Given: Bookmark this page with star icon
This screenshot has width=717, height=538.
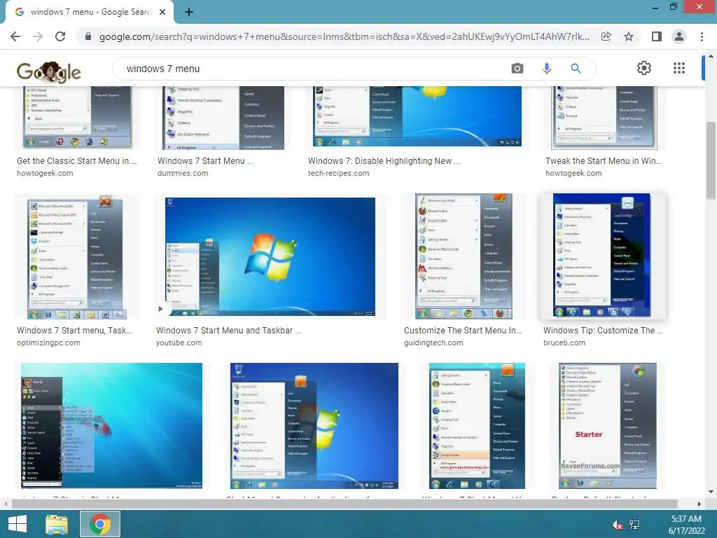Looking at the screenshot, I should (629, 36).
